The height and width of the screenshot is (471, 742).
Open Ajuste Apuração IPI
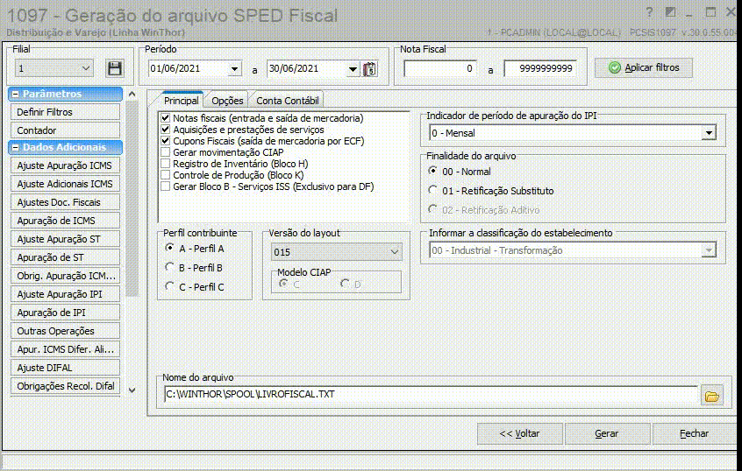pos(65,294)
